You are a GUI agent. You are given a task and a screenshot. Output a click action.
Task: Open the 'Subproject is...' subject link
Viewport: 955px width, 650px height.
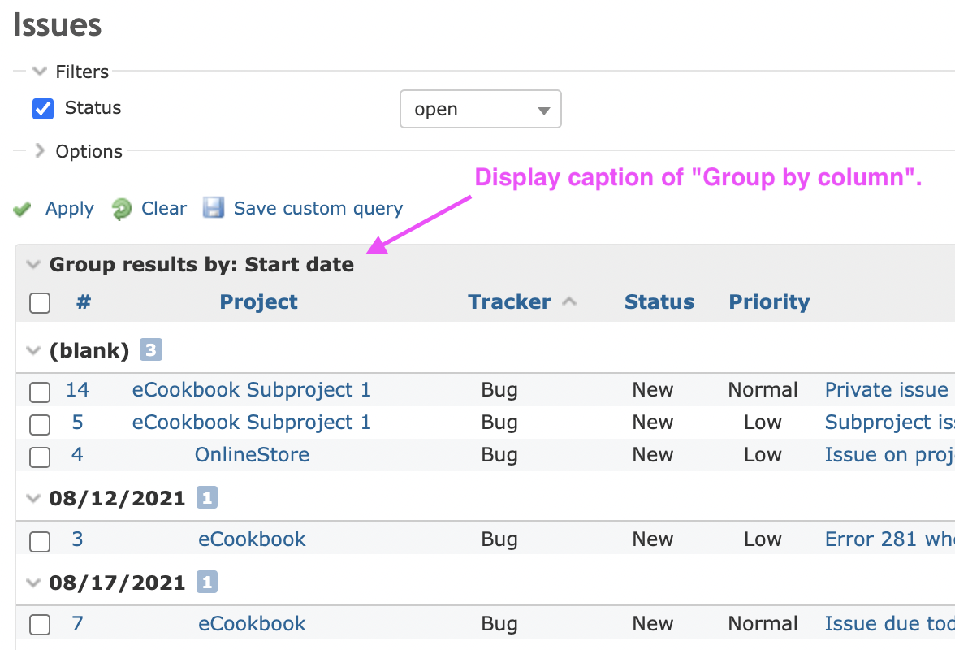pos(889,422)
